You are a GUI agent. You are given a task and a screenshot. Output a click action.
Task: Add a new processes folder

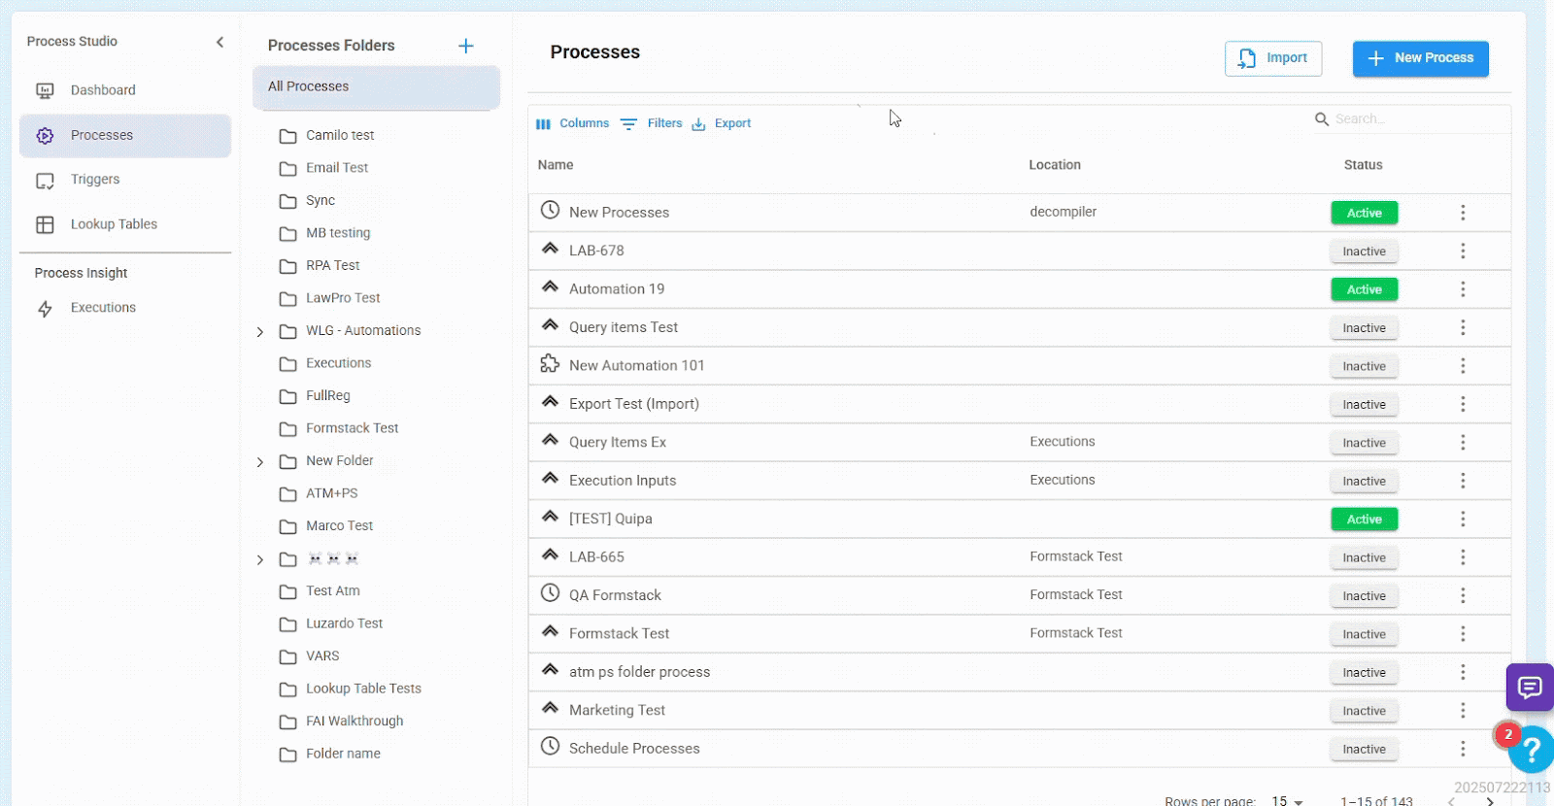click(x=466, y=46)
